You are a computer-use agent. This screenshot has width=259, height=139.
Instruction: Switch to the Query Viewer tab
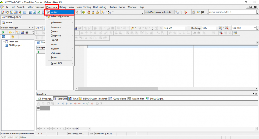pos(118,98)
